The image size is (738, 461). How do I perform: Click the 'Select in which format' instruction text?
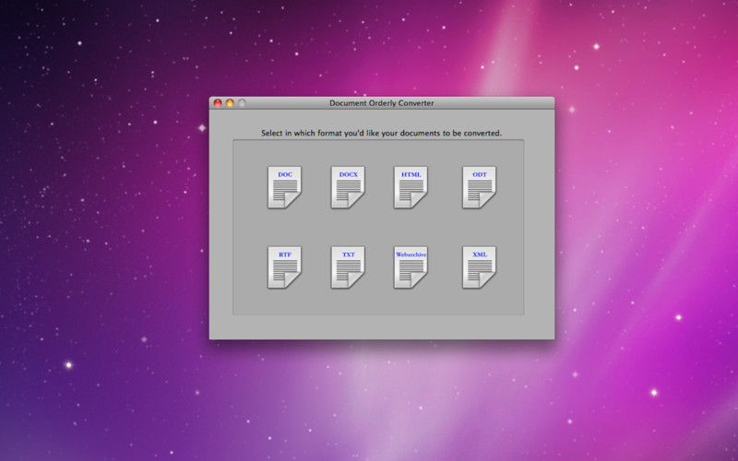381,133
